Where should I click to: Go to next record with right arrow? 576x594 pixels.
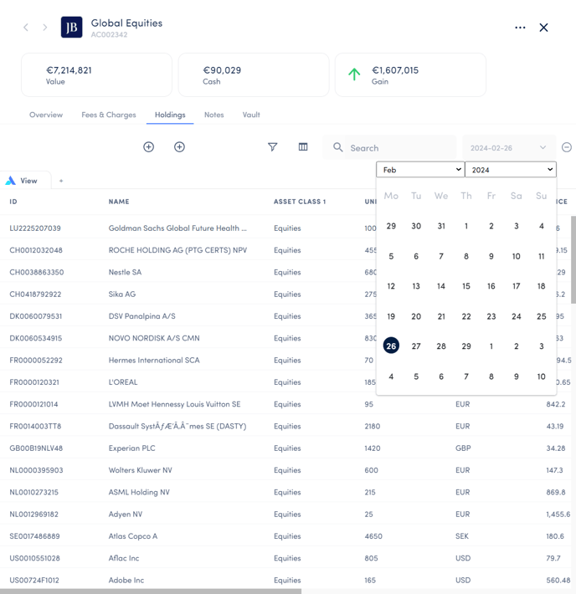[45, 28]
